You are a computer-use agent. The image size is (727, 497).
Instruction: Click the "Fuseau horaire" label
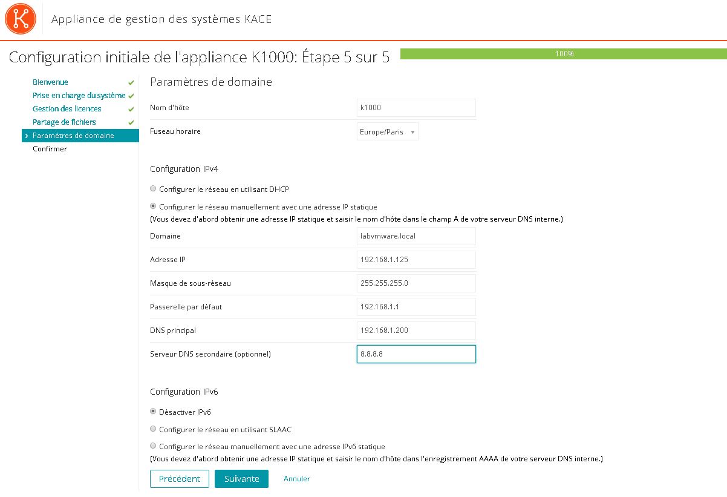tap(175, 131)
